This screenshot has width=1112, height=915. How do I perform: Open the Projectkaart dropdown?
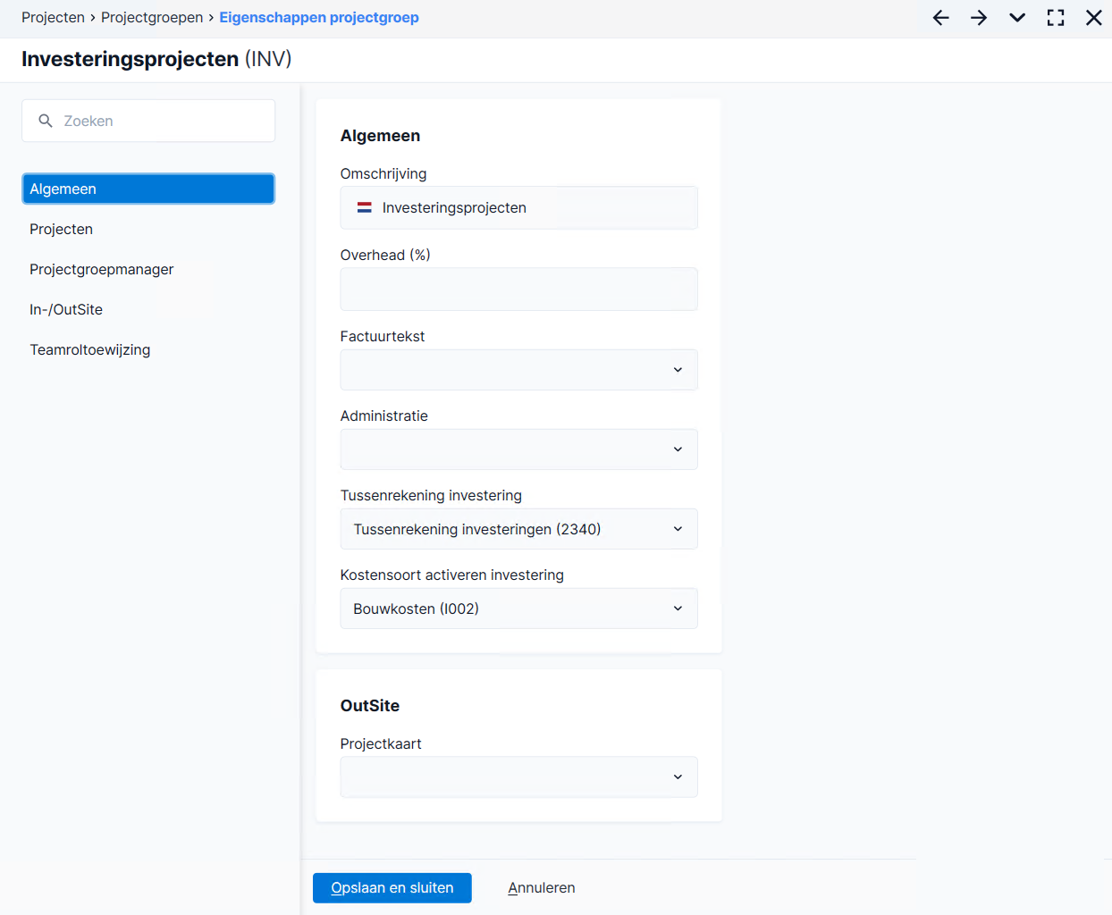(518, 777)
